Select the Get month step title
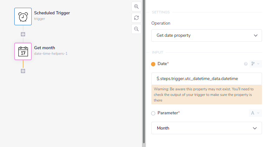The width and height of the screenshot is (266, 147). pos(44,48)
